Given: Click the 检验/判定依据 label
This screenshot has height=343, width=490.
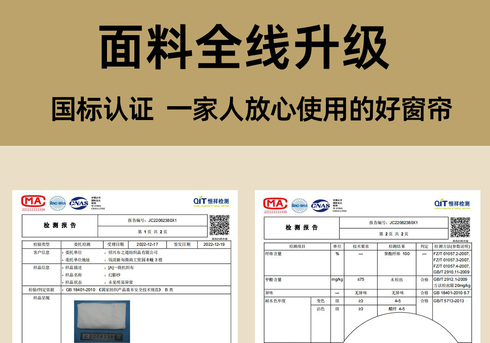Looking at the screenshot, I should (41, 290).
